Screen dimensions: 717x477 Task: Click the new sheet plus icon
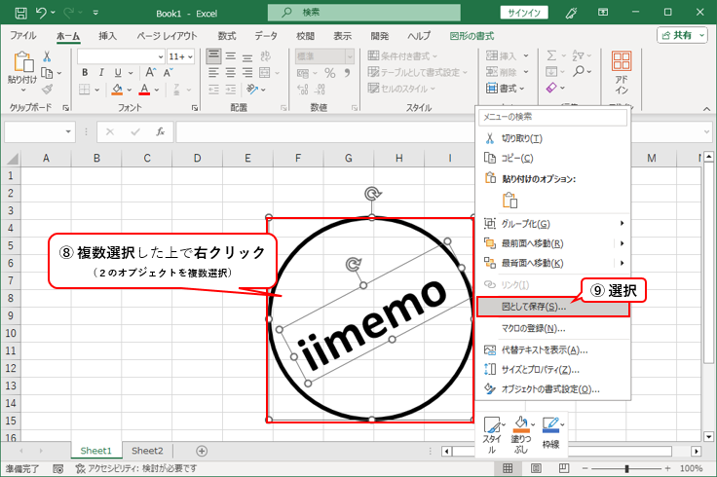tap(202, 451)
